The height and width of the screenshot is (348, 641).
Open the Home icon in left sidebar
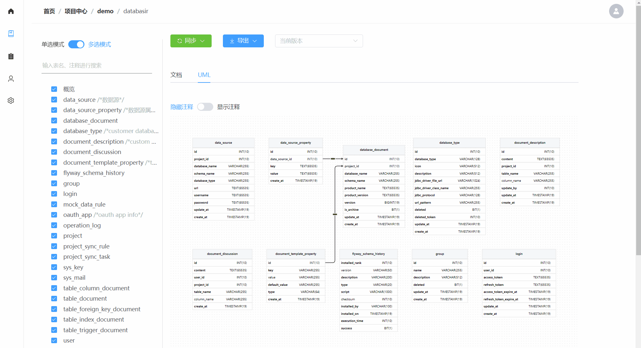[x=11, y=11]
